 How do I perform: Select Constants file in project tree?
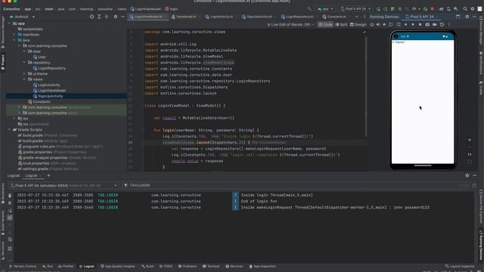point(39,102)
